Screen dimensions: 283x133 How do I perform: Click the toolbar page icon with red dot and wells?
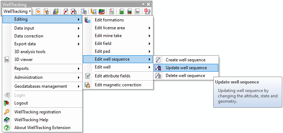click(x=66, y=12)
